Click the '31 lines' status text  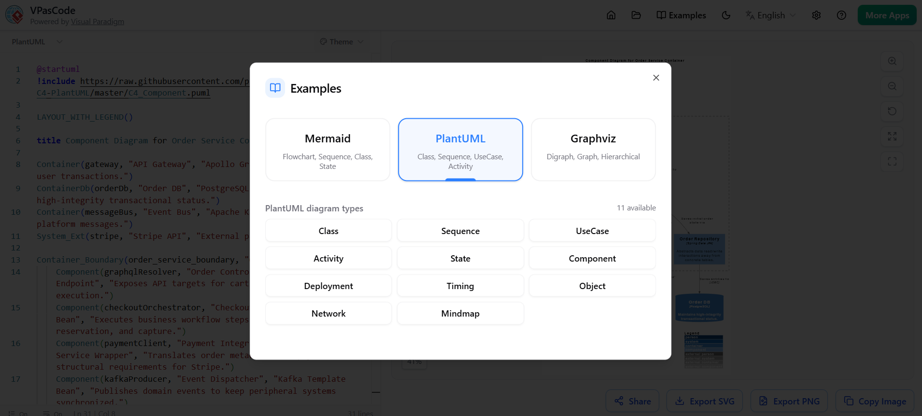(360, 413)
